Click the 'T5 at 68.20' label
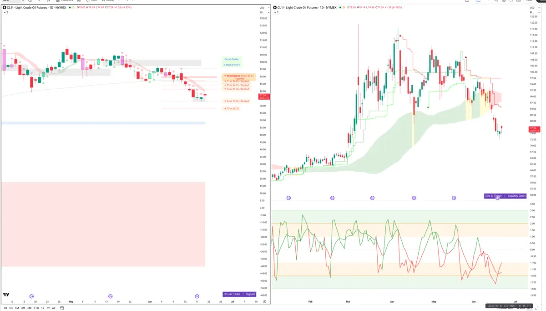Viewport: 546px width, 311px height. click(232, 108)
